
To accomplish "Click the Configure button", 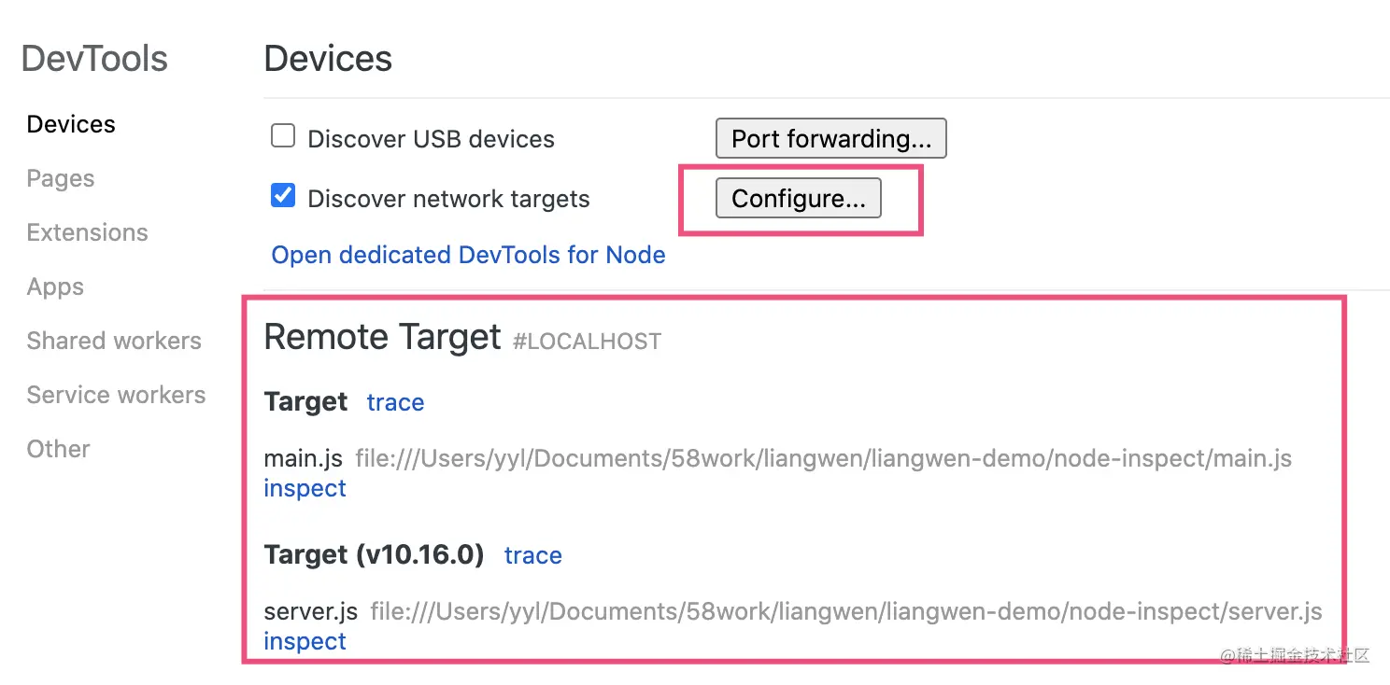I will coord(798,199).
